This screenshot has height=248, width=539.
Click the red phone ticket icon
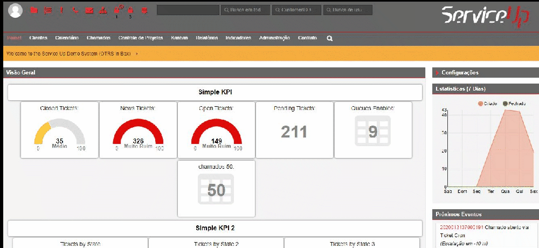point(75,10)
